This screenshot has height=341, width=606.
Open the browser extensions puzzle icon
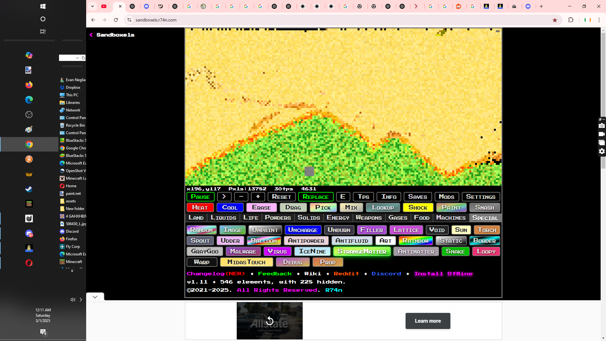pyautogui.click(x=571, y=20)
